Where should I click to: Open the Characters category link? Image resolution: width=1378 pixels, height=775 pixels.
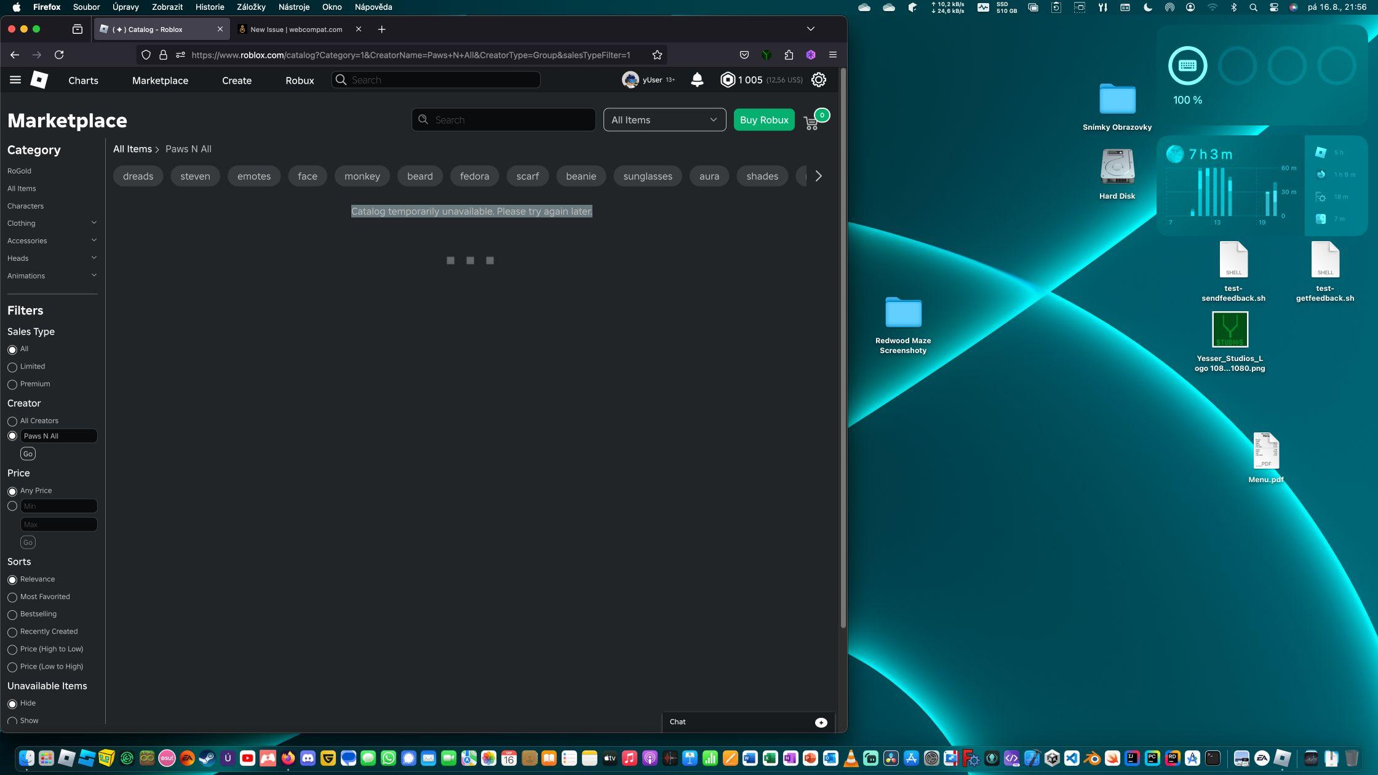click(x=25, y=206)
